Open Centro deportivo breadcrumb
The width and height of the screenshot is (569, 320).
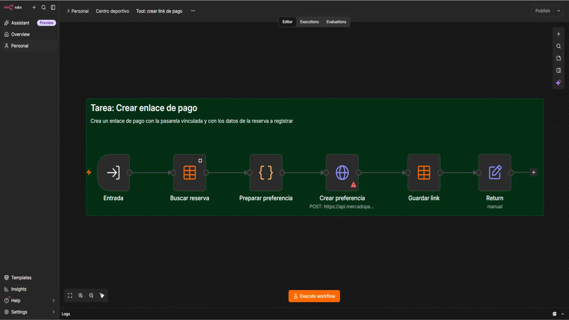click(112, 11)
